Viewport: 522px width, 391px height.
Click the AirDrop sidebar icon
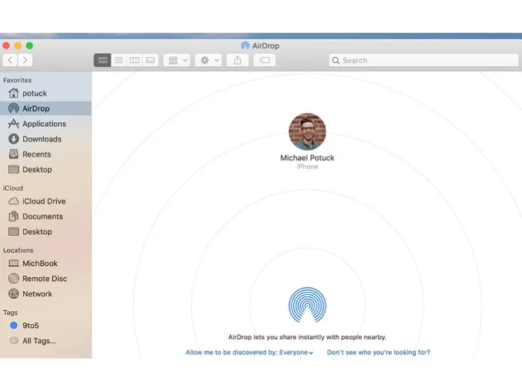coord(14,108)
